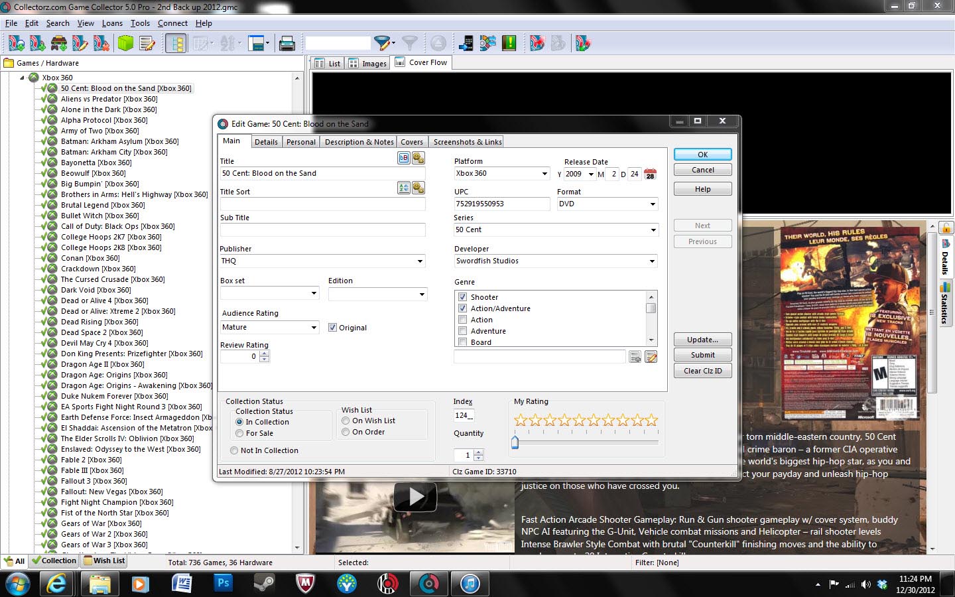Click the Add Game Manually icon with green plus

pyautogui.click(x=38, y=44)
